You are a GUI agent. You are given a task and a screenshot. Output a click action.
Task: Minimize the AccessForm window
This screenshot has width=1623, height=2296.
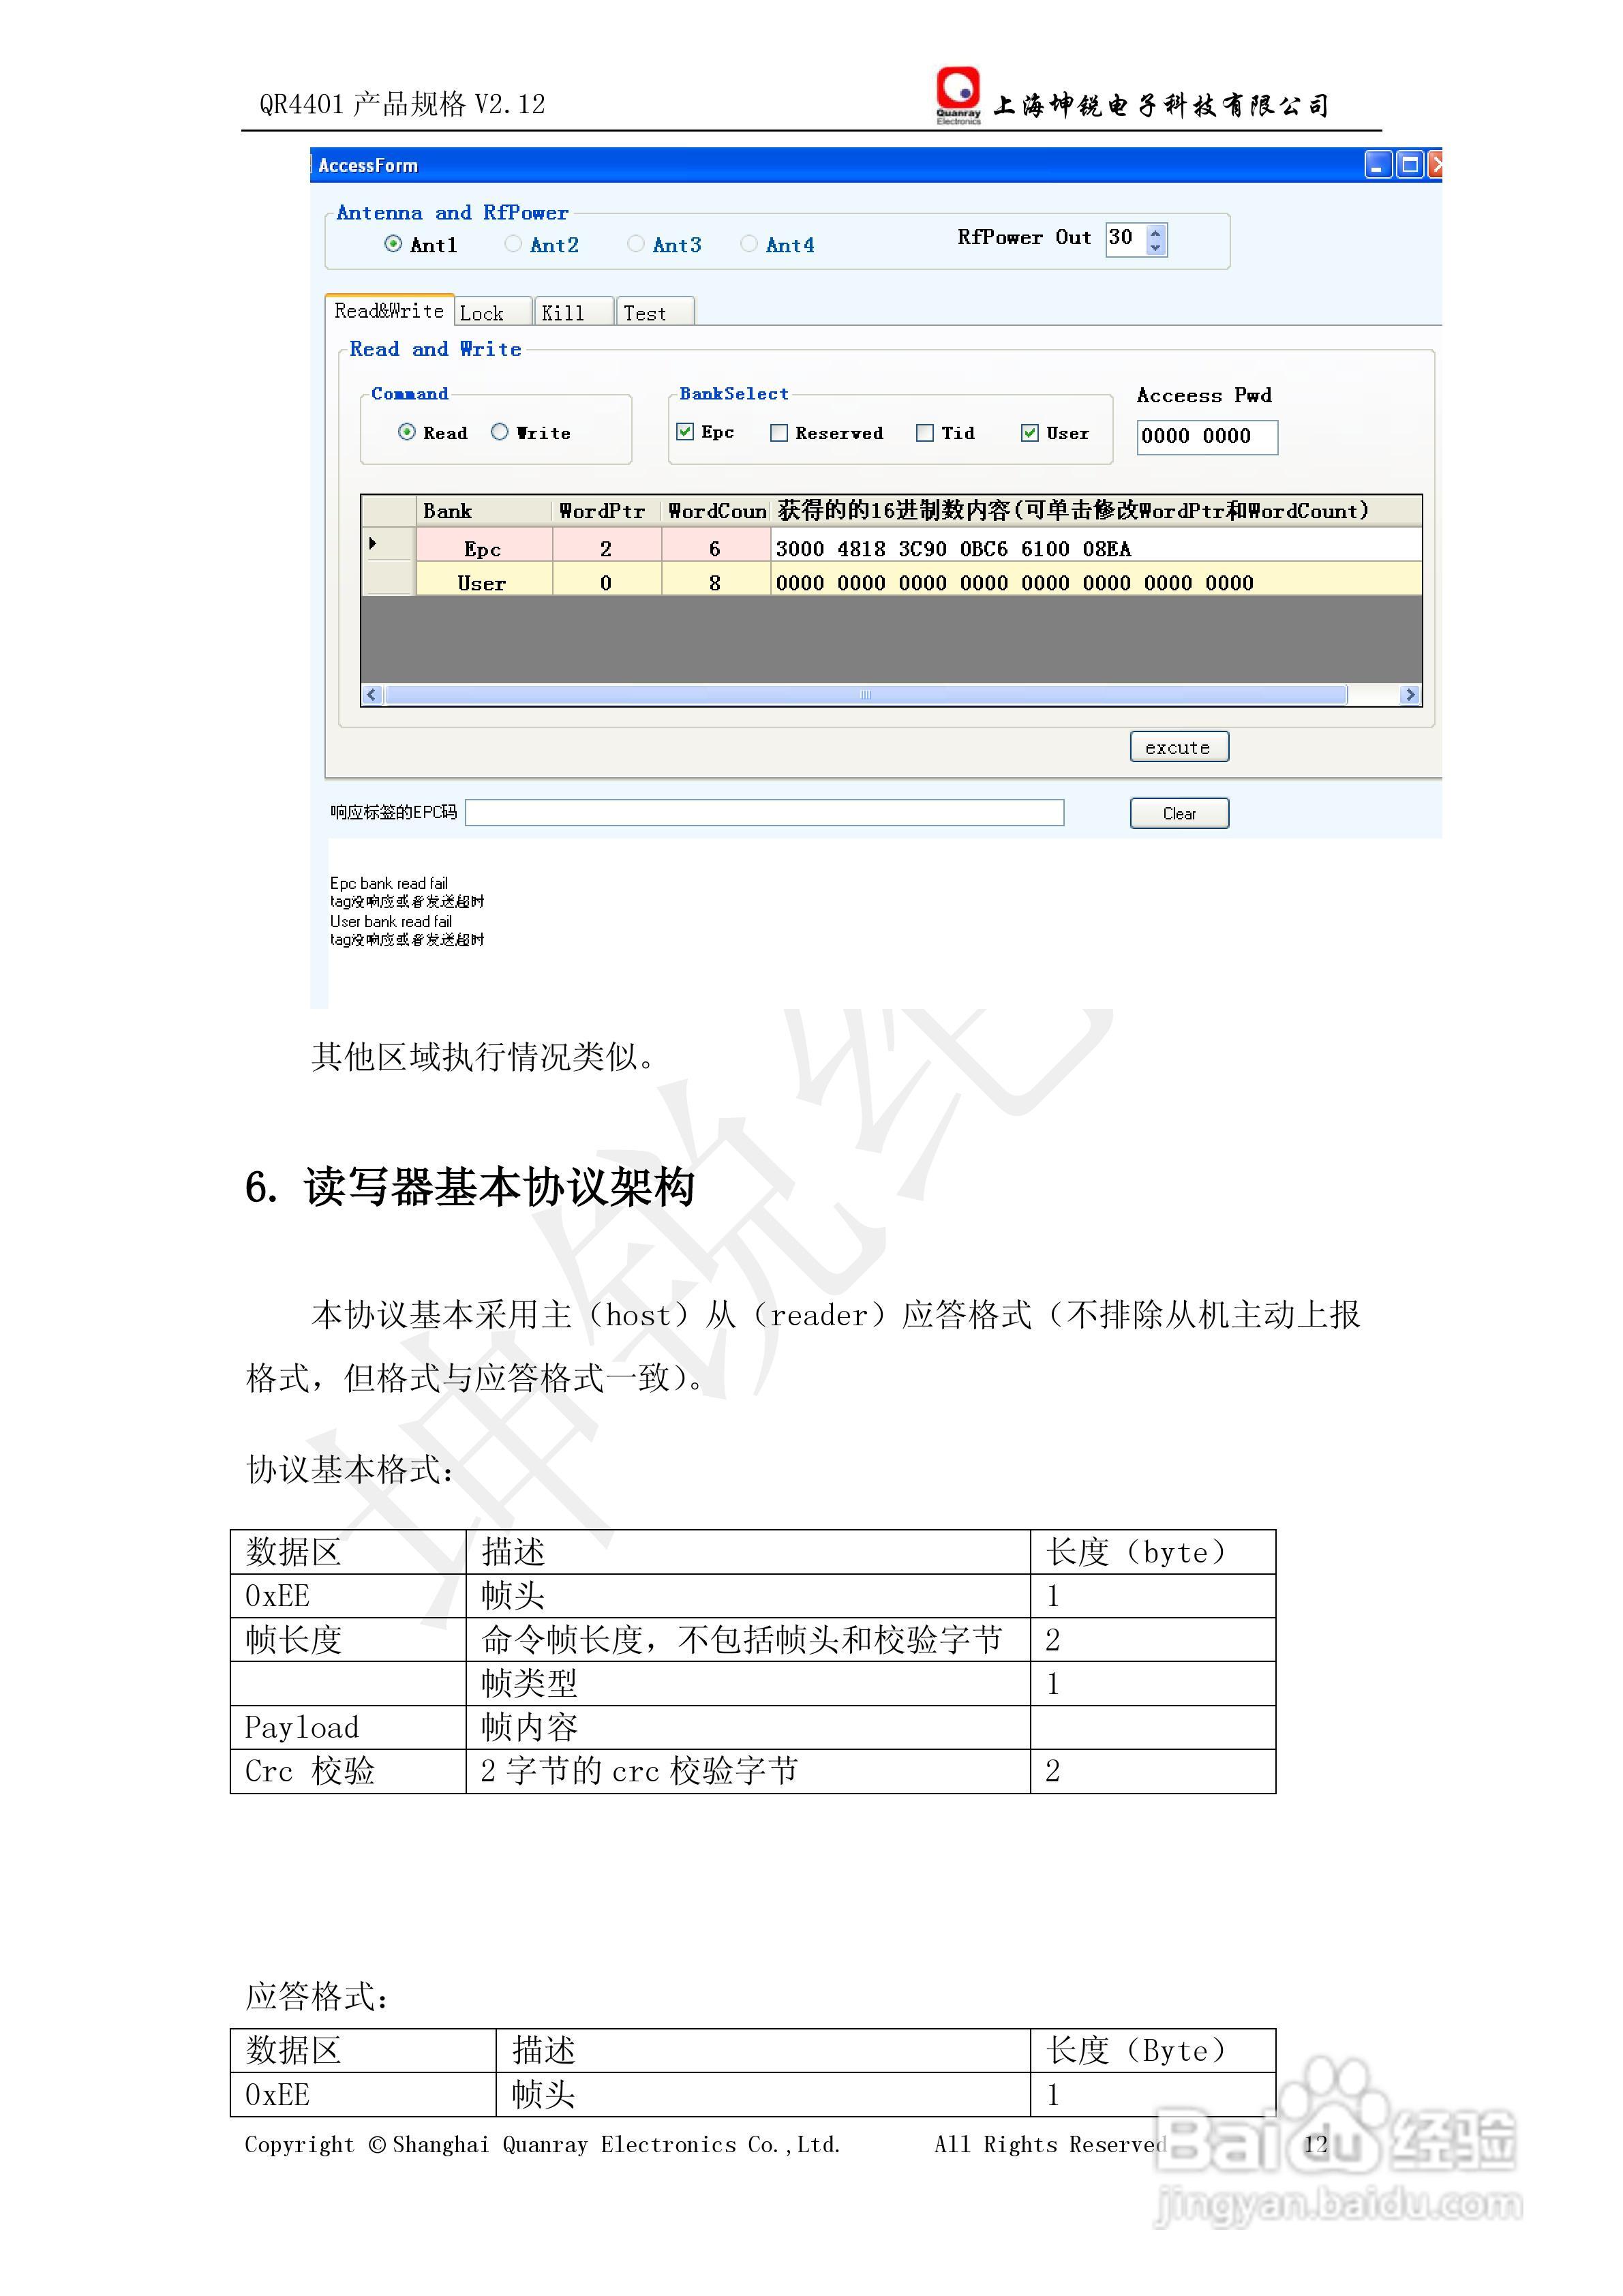point(1379,165)
